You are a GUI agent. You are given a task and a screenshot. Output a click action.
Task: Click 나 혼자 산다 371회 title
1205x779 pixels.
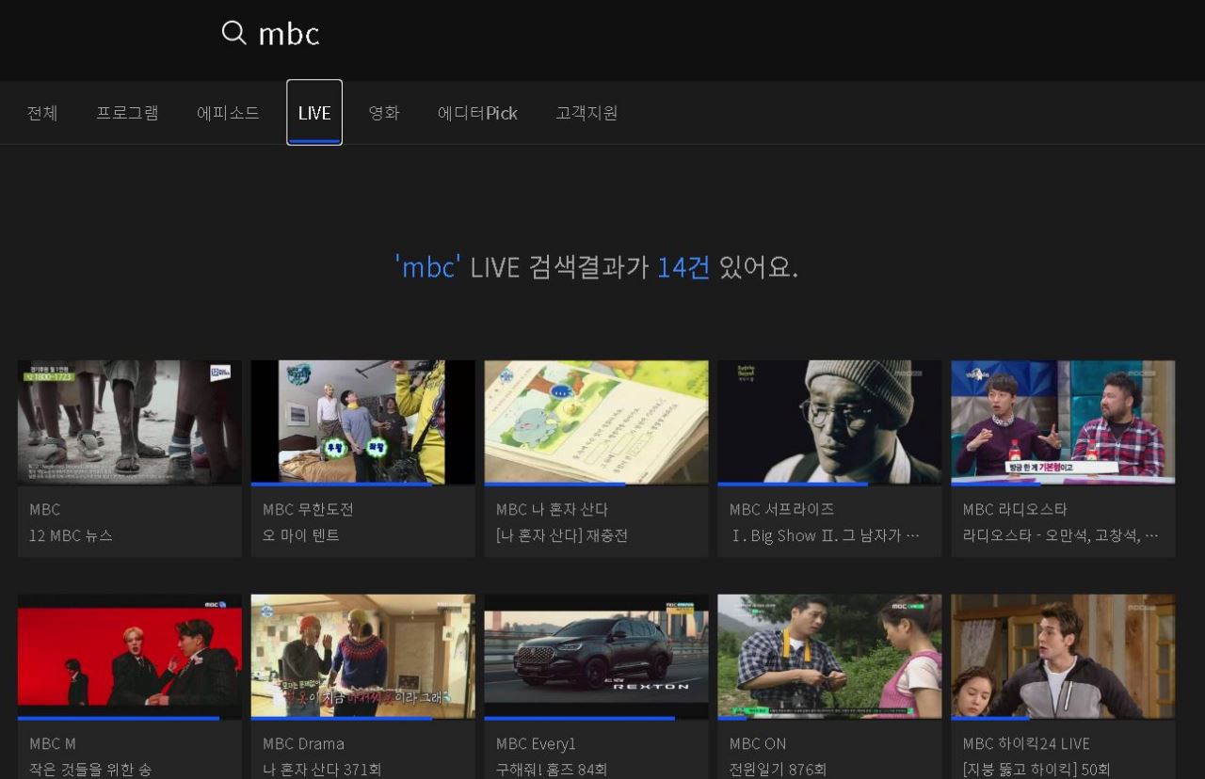322,770
